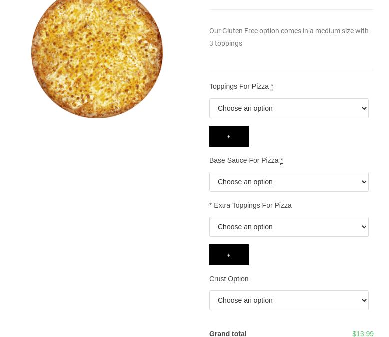Image resolution: width=389 pixels, height=337 pixels.
Task: Click the Gluten Free option description text
Action: click(289, 37)
